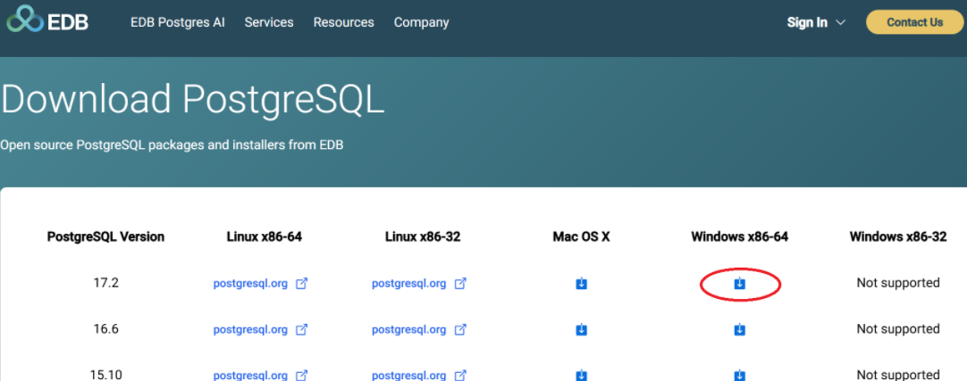Open the Services menu
Viewport: 967px width, 381px height.
click(269, 23)
